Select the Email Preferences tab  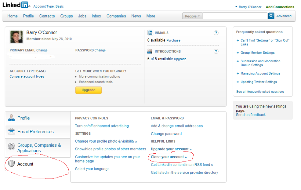pyautogui.click(x=38, y=132)
